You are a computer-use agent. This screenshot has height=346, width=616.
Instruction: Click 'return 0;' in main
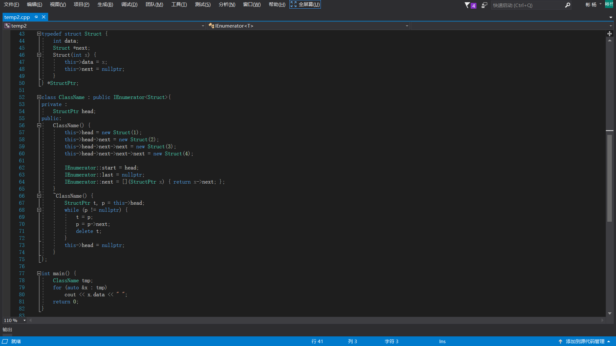(x=66, y=301)
